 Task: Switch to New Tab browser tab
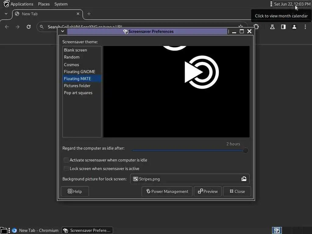48,14
